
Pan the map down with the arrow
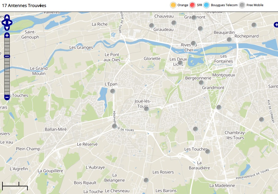(7, 28)
